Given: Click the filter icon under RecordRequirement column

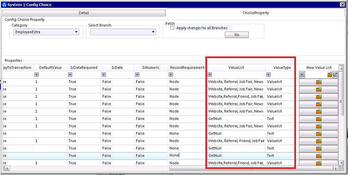Looking at the screenshot, I should [171, 75].
